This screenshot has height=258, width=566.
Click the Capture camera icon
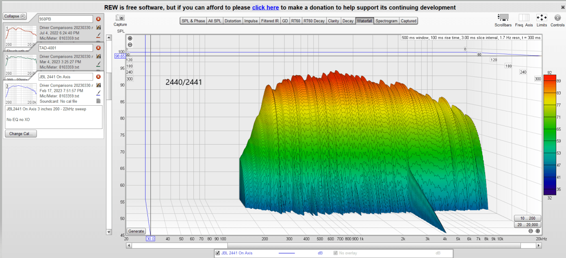click(120, 17)
